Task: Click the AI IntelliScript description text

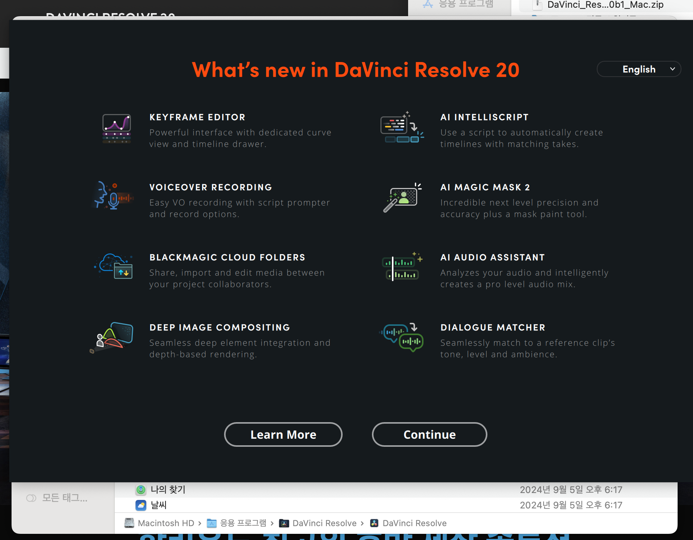Action: pos(522,138)
